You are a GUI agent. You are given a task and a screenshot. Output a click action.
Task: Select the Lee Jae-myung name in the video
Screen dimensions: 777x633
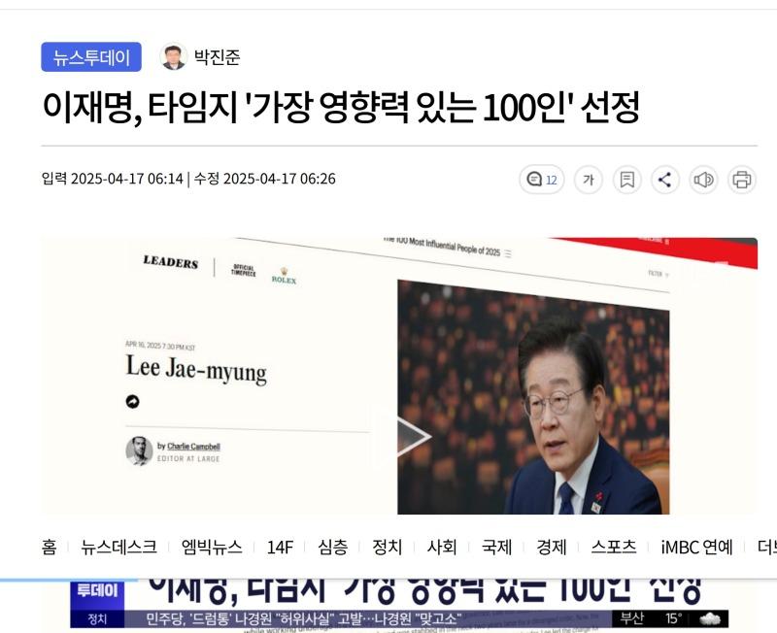pos(196,369)
